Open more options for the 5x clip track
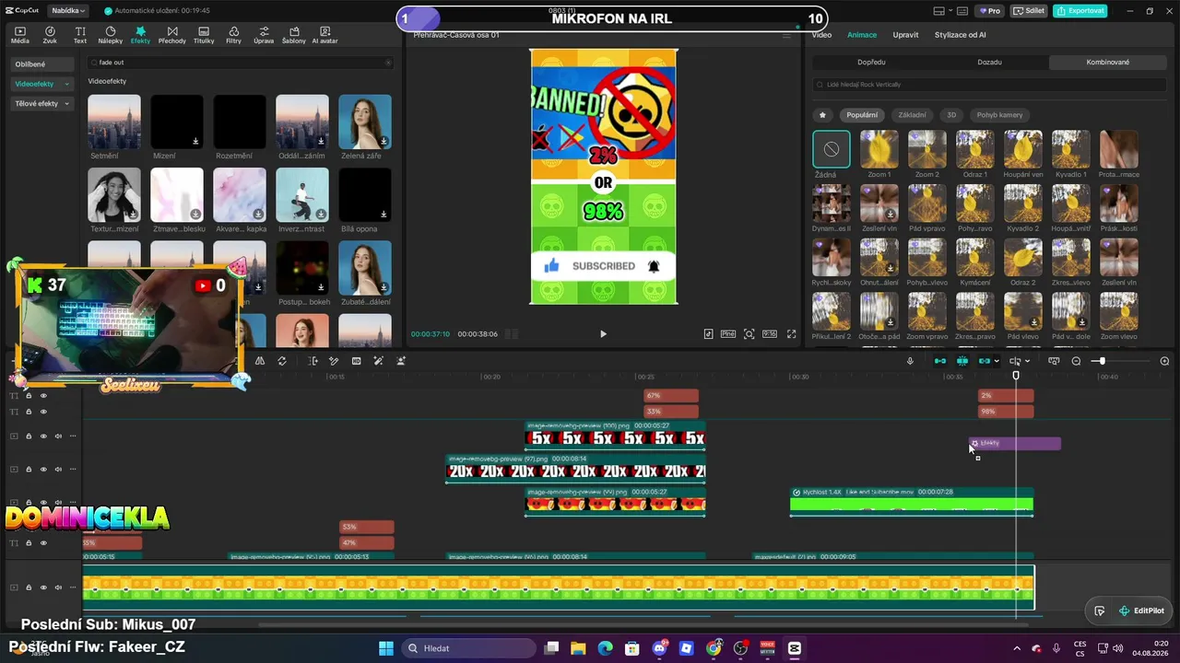This screenshot has width=1180, height=663. (x=73, y=436)
